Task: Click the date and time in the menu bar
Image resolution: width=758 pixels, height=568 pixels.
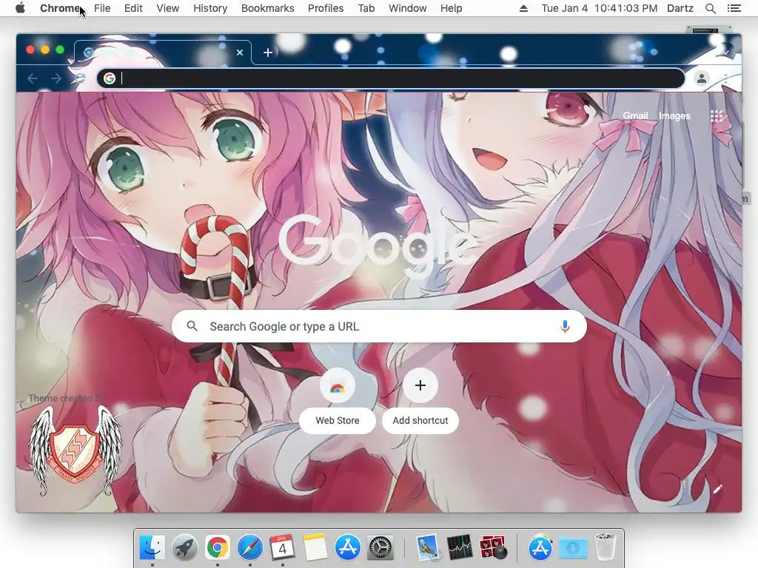Action: pos(599,8)
